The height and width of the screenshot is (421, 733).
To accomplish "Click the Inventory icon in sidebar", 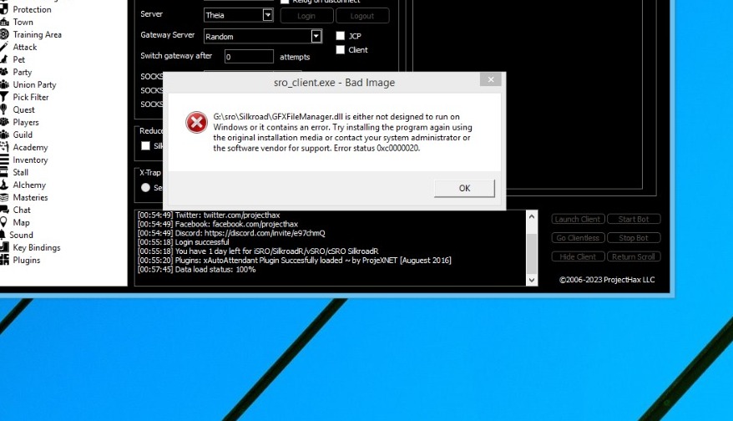I will point(4,160).
